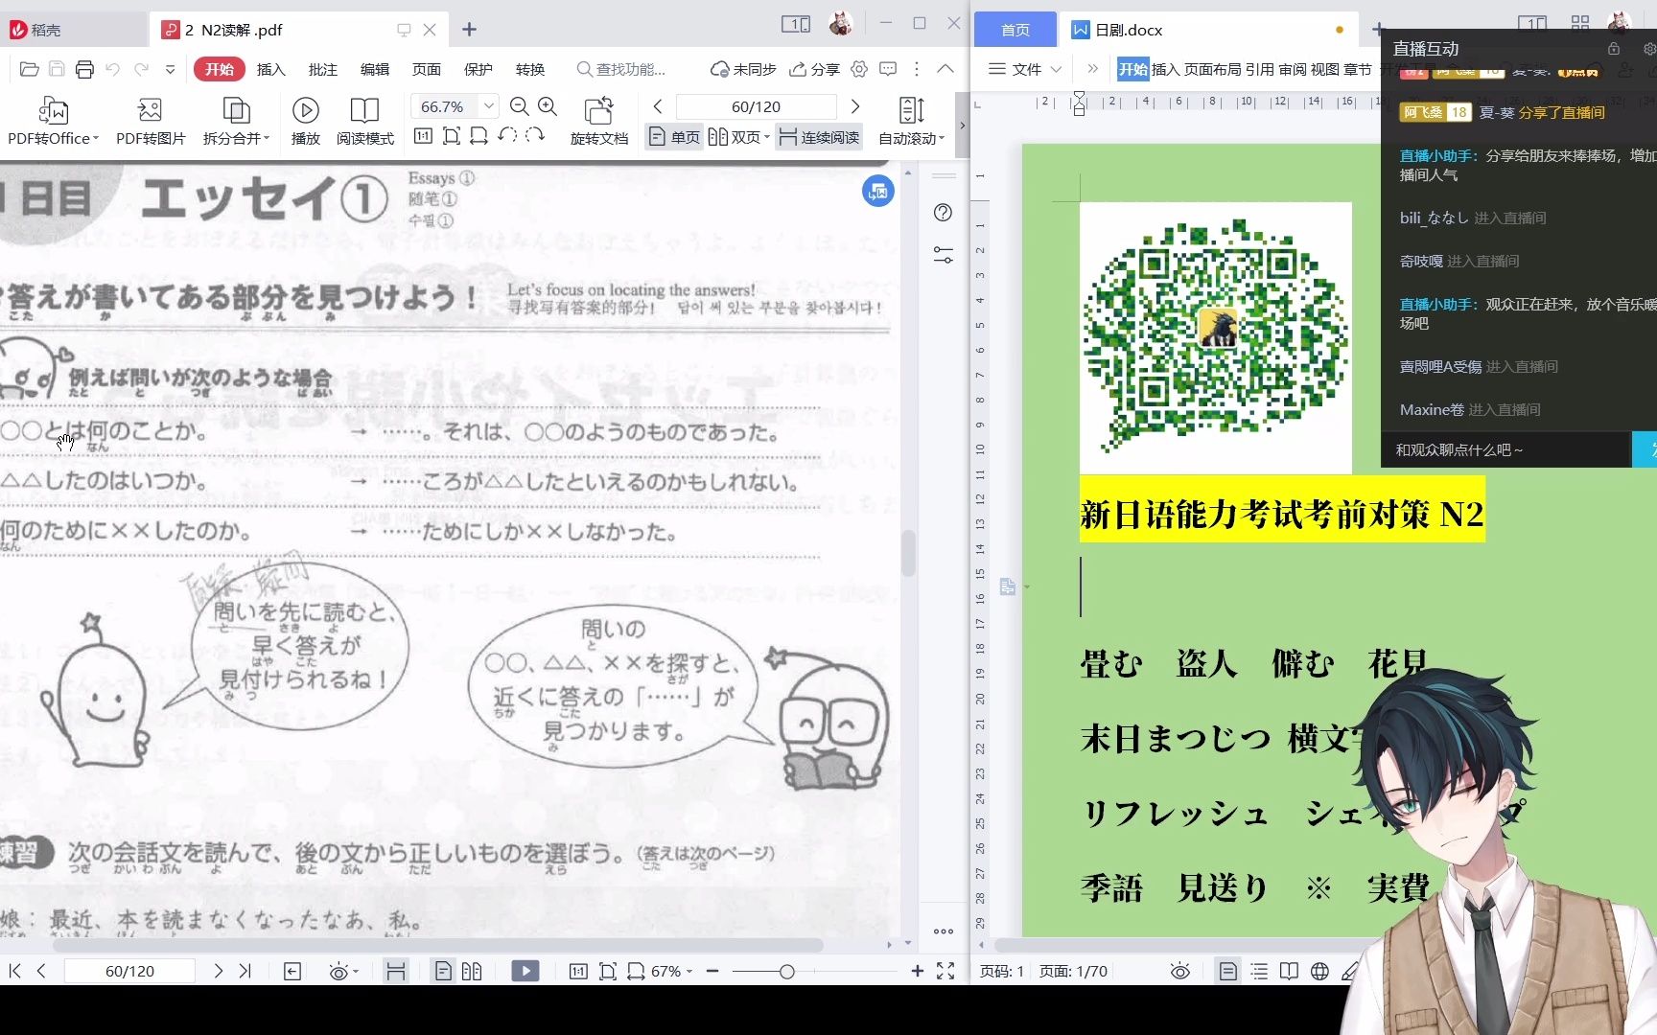Open a file with the folder icon
1657x1035 pixels.
29,69
